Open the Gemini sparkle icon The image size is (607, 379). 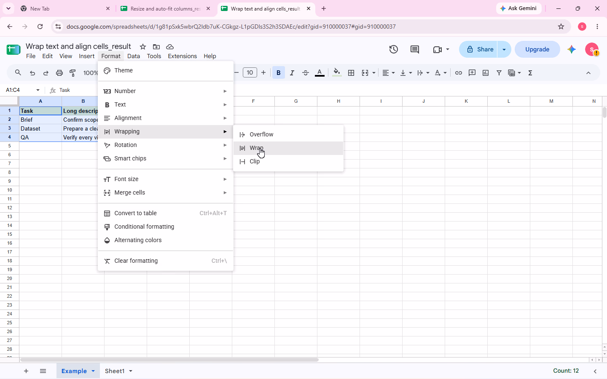572,49
